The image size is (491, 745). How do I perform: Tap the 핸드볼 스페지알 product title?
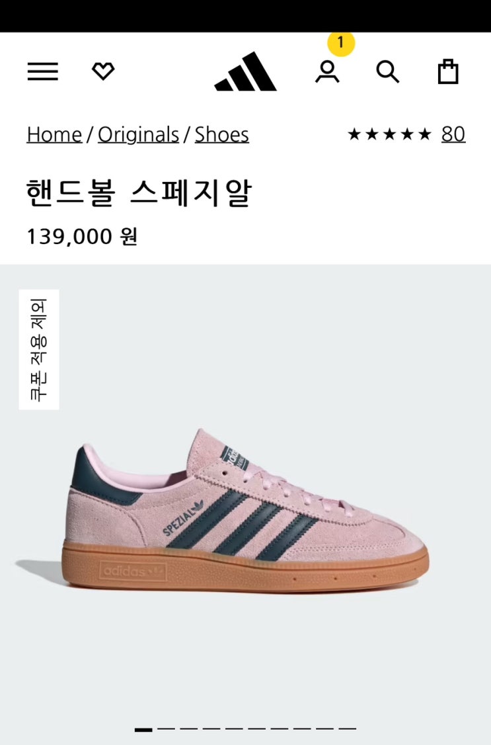pos(139,193)
